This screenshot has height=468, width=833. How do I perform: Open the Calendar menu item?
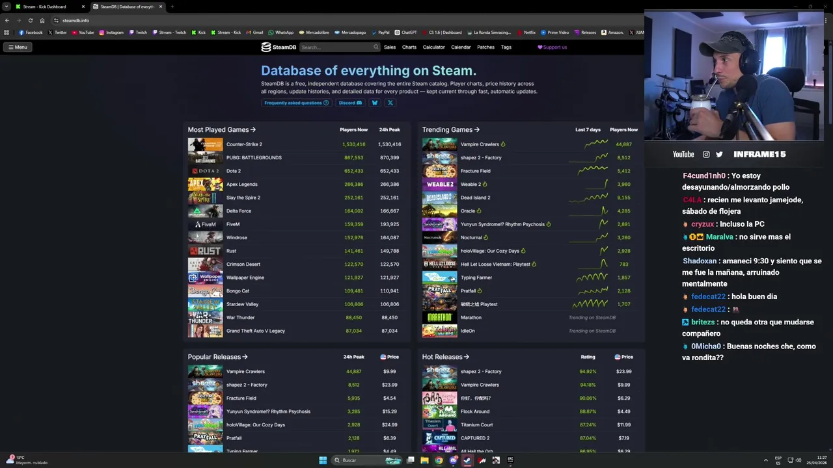[x=461, y=47]
